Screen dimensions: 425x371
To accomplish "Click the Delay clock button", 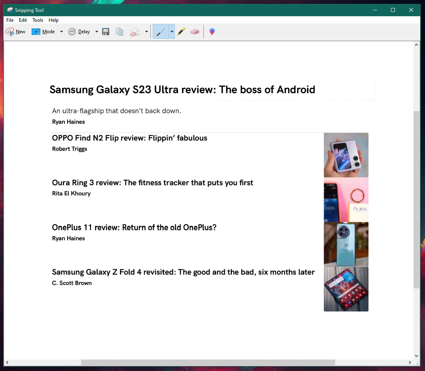I will [79, 32].
